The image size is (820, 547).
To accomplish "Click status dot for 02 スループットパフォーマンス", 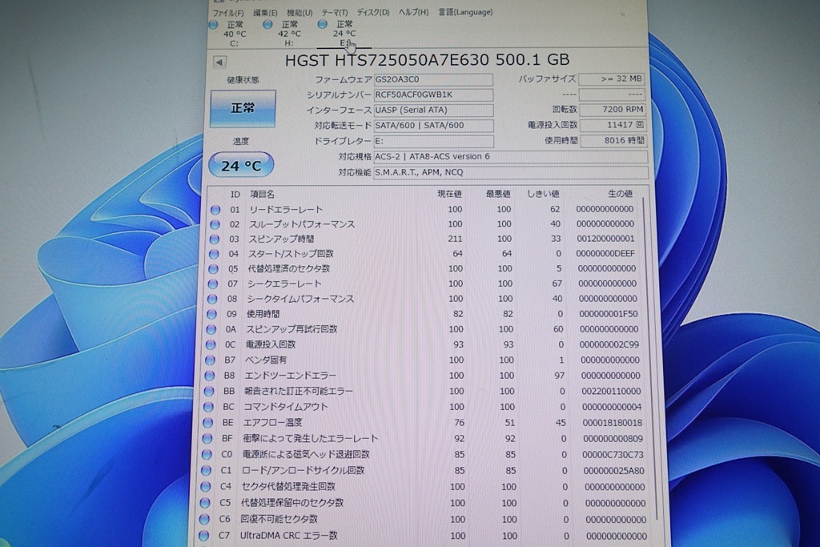I will 215,224.
